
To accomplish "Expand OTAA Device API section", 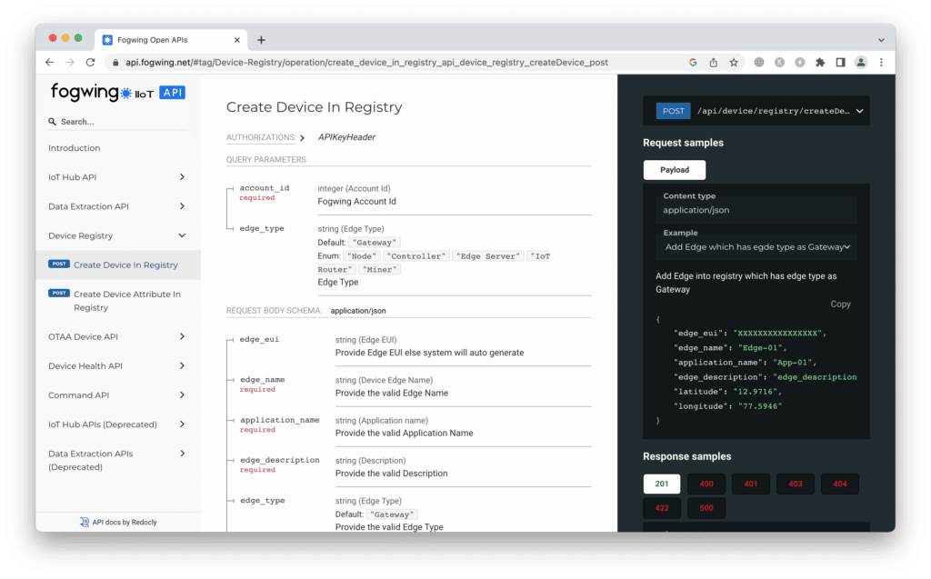I will (117, 336).
